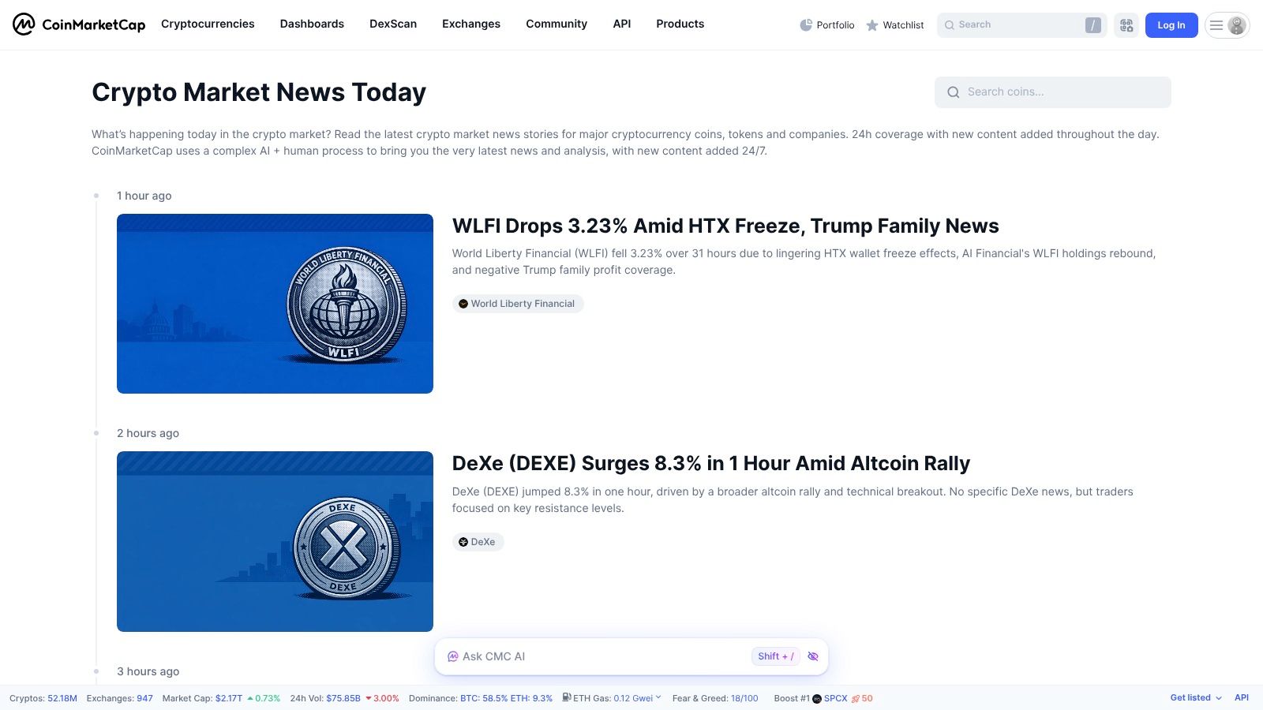
Task: Click the Fear & Greed 18/100 value
Action: [x=744, y=698]
